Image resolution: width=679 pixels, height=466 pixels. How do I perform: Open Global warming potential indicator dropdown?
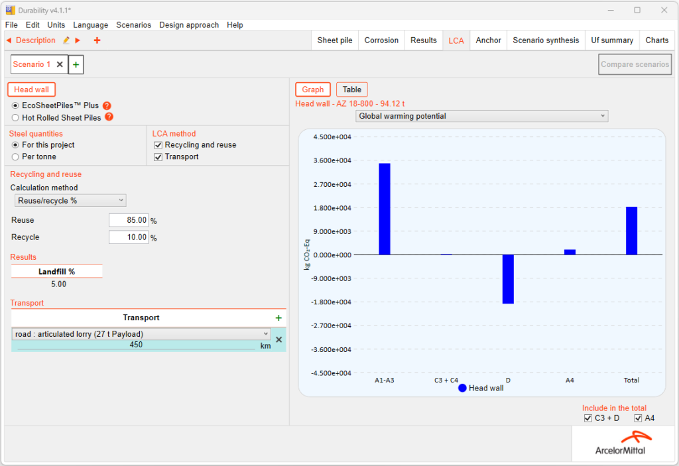pos(481,116)
